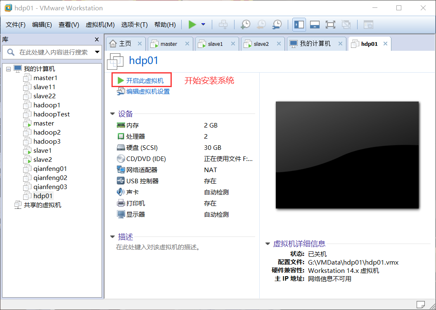Select hadoop3 in the library tree
This screenshot has width=436, height=310.
click(x=47, y=142)
